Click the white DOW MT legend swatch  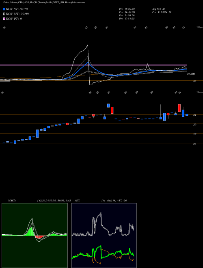click(4, 14)
